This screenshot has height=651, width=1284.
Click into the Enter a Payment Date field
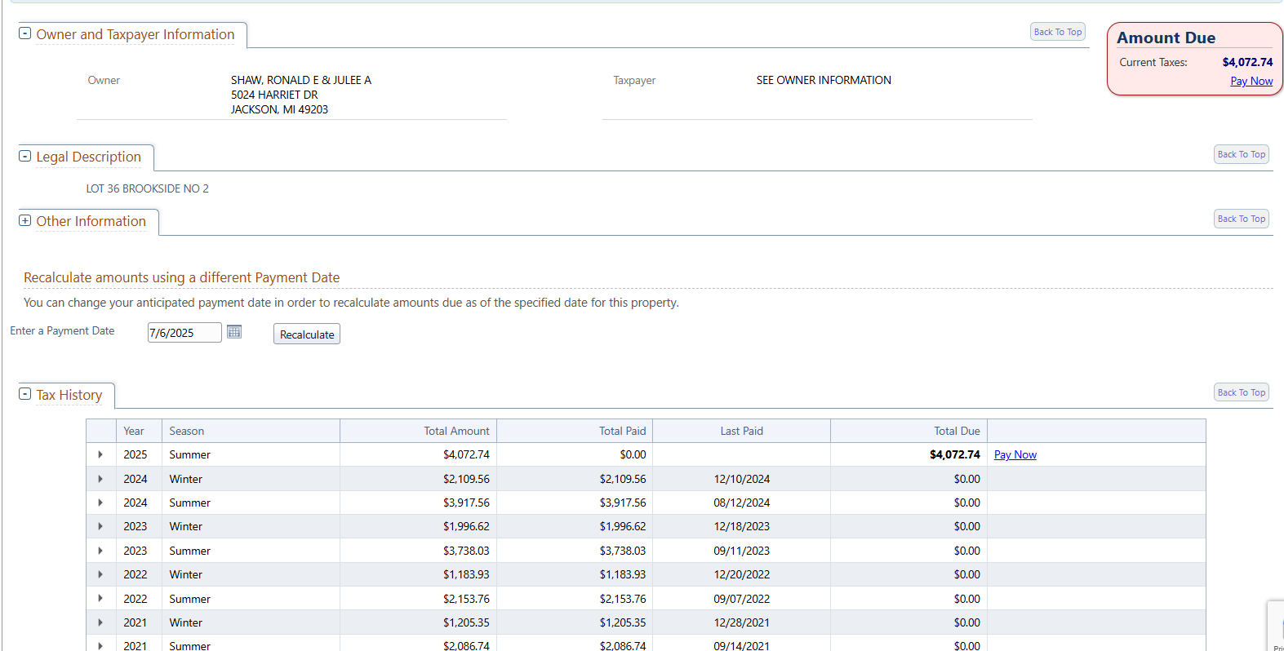(x=184, y=333)
